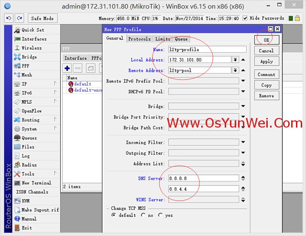The width and height of the screenshot is (306, 236).
Task: Click the Copy button
Action: coord(267,85)
